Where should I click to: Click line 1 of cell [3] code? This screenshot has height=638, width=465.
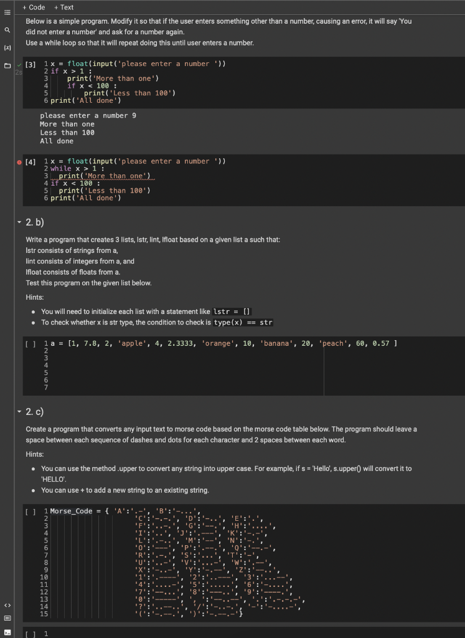(138, 64)
